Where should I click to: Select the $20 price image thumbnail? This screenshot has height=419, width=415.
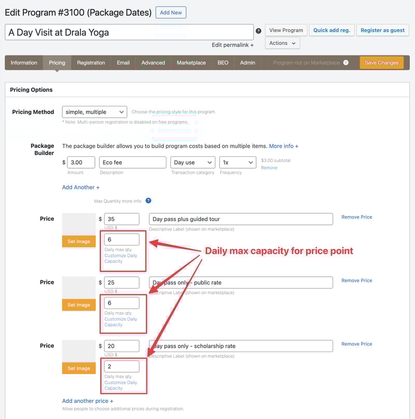79,351
